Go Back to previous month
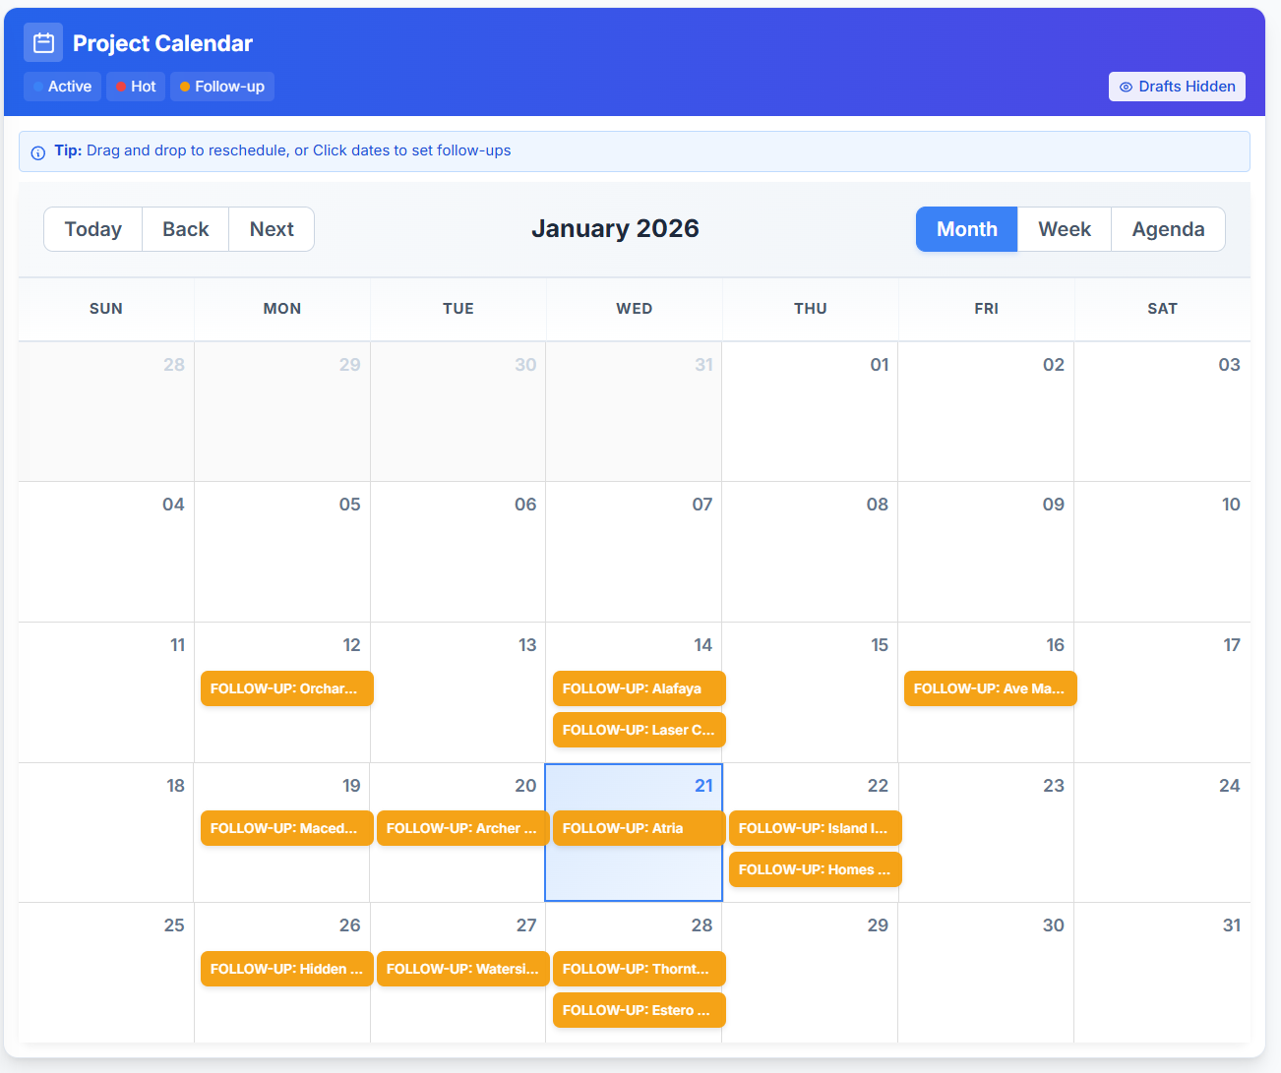 pyautogui.click(x=185, y=229)
